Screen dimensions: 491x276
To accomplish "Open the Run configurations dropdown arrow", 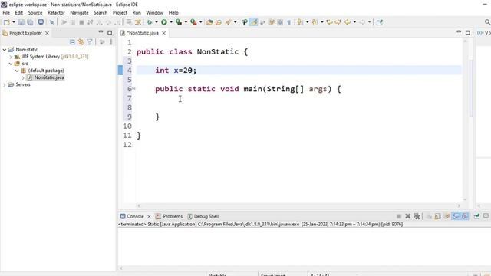I will click(x=171, y=22).
